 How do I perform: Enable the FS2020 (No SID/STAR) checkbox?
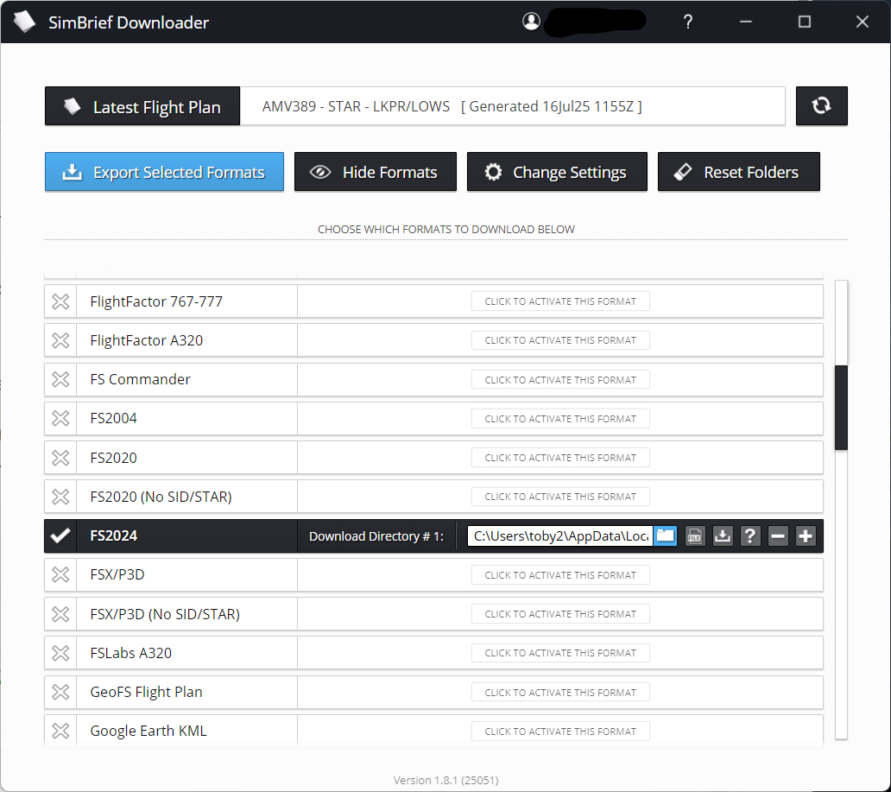pyautogui.click(x=60, y=497)
